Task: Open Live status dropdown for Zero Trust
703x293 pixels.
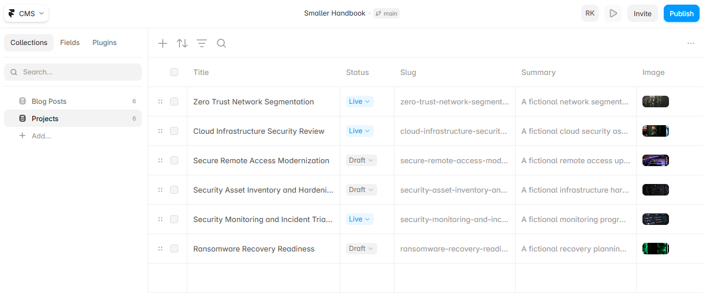Action: pos(360,102)
